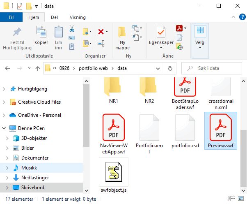The height and width of the screenshot is (204, 247).
Task: Click the Lim inn paste icon
Action: [58, 32]
